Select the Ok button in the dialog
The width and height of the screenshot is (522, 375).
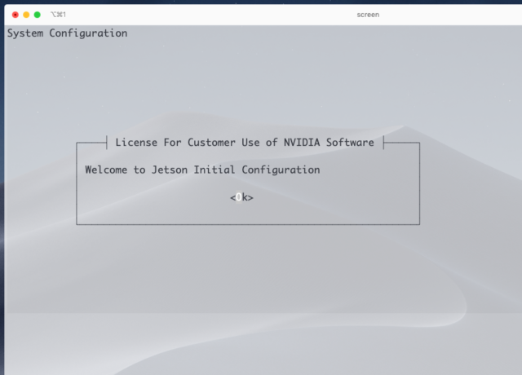point(241,197)
